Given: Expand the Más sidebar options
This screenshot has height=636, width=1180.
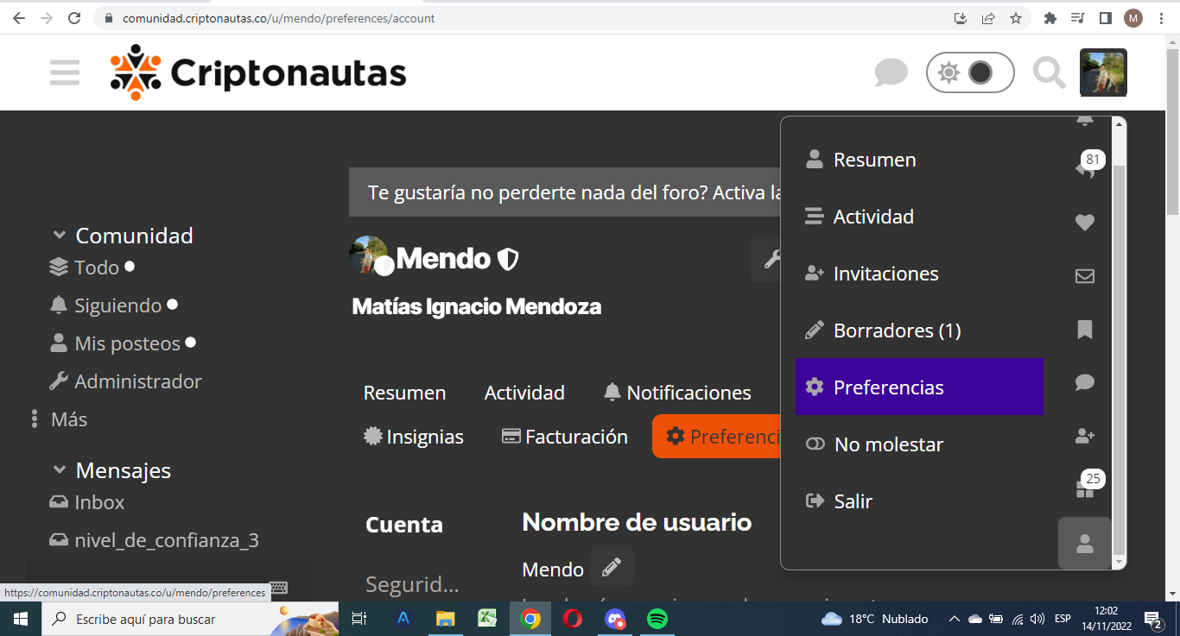Looking at the screenshot, I should pyautogui.click(x=68, y=419).
